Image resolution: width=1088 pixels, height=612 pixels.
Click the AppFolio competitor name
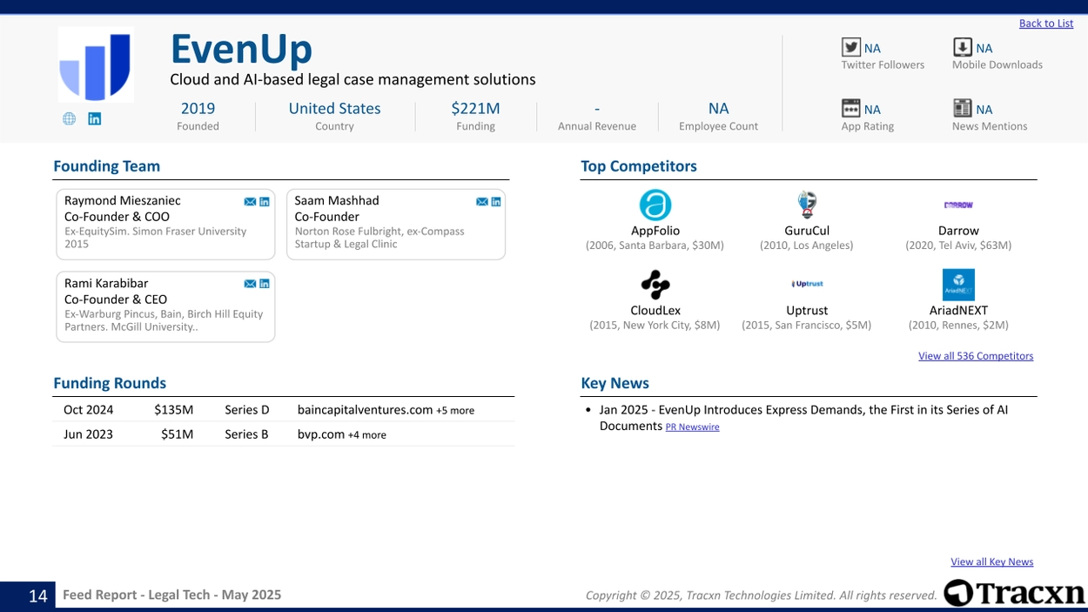(x=655, y=232)
